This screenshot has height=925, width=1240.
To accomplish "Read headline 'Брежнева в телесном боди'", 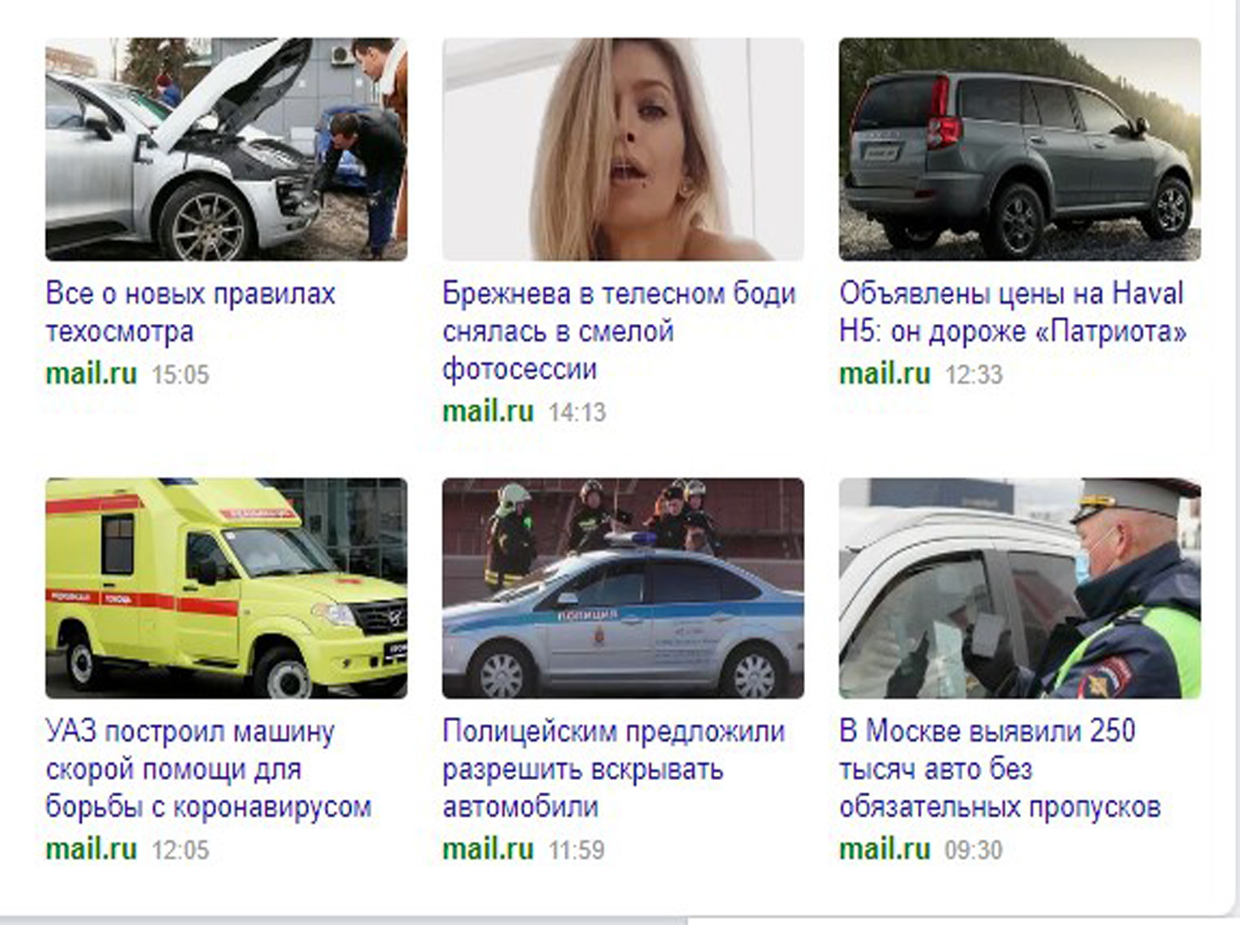I will click(619, 293).
